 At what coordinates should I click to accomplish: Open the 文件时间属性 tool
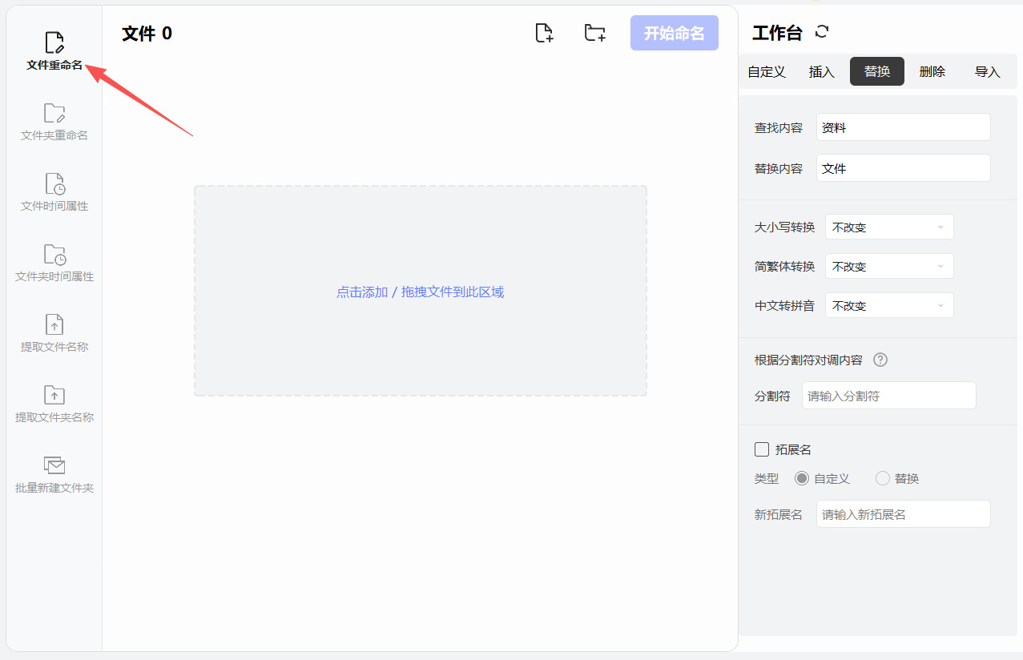[x=54, y=193]
